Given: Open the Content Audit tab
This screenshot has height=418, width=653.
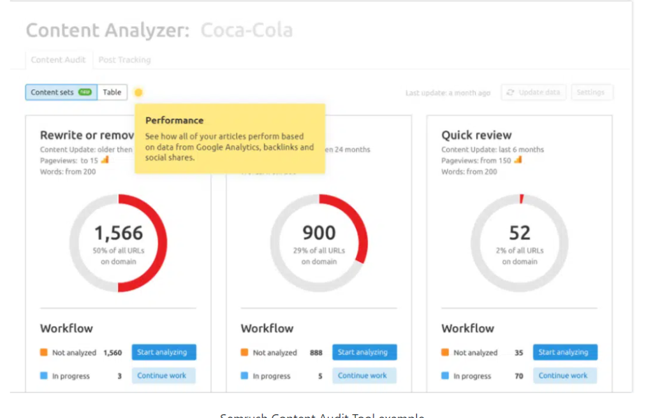Looking at the screenshot, I should coord(58,59).
